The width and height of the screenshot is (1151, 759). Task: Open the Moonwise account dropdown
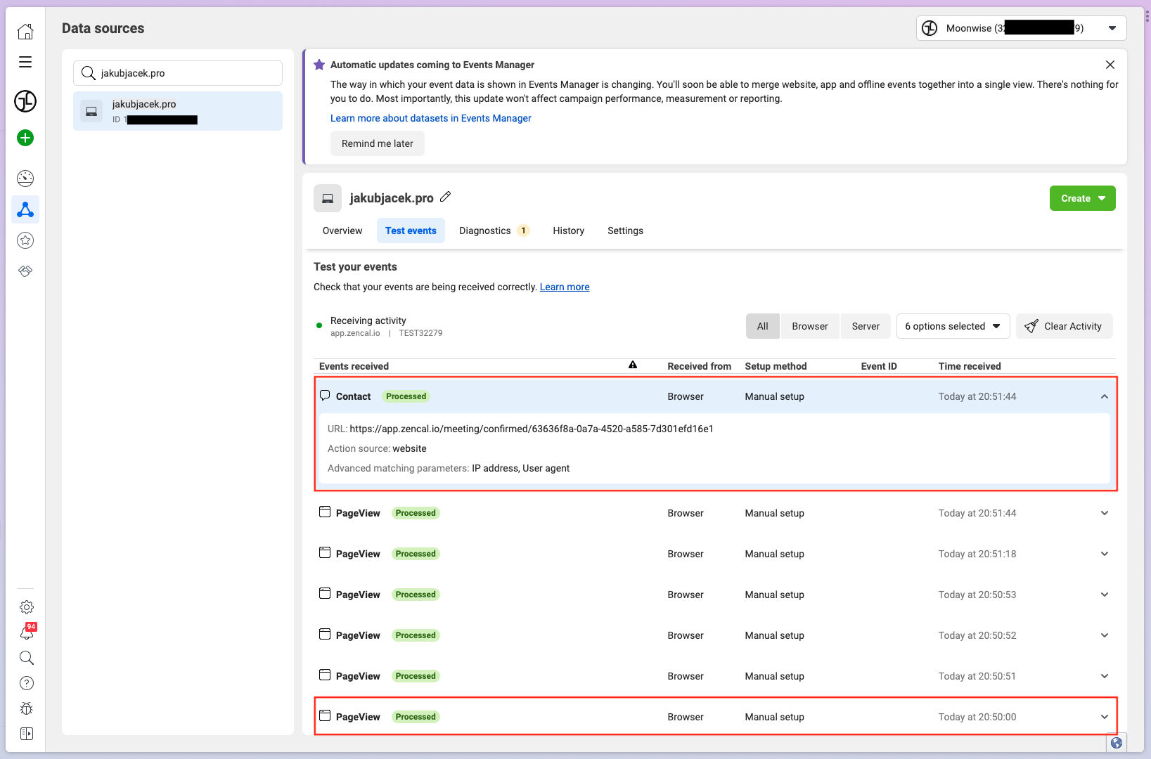coord(1020,28)
